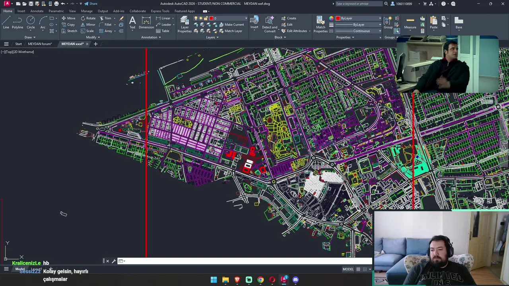Toggle grid display in status bar
The width and height of the screenshot is (509, 286).
(358, 269)
